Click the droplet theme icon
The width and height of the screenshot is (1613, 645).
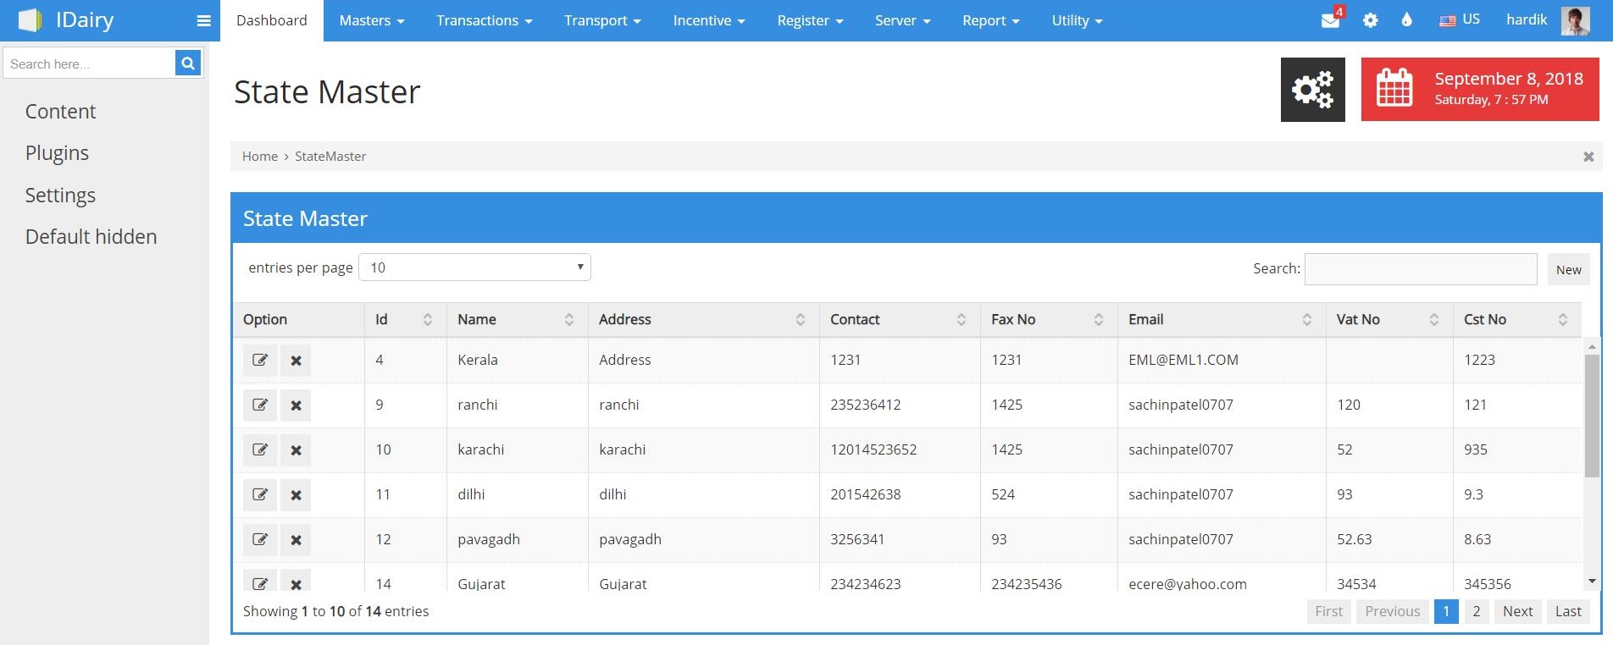(x=1407, y=19)
